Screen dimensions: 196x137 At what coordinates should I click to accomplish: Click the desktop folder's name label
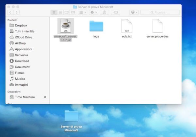click(x=71, y=128)
